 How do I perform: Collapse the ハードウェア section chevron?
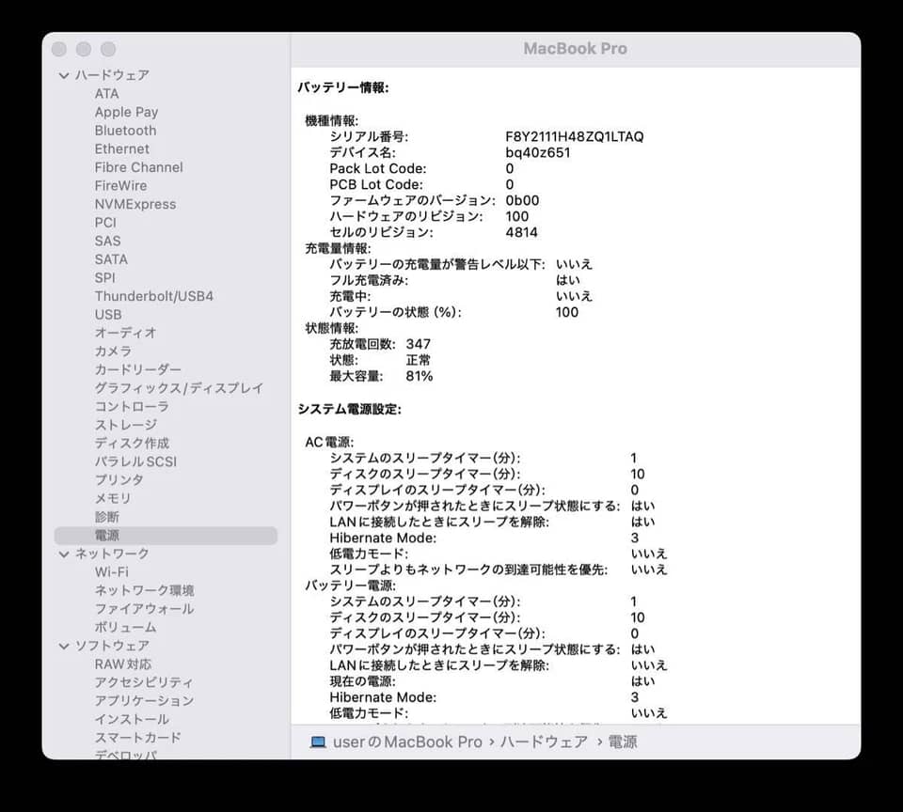64,75
